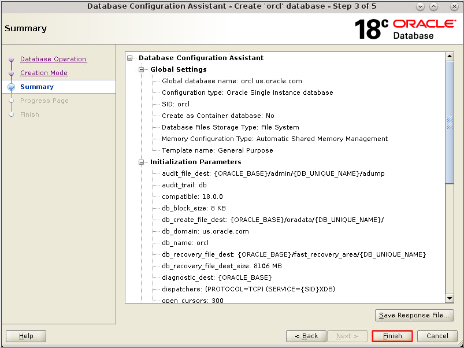
Task: Collapse the Database Configuration Assistant root node
Action: pyautogui.click(x=130, y=58)
